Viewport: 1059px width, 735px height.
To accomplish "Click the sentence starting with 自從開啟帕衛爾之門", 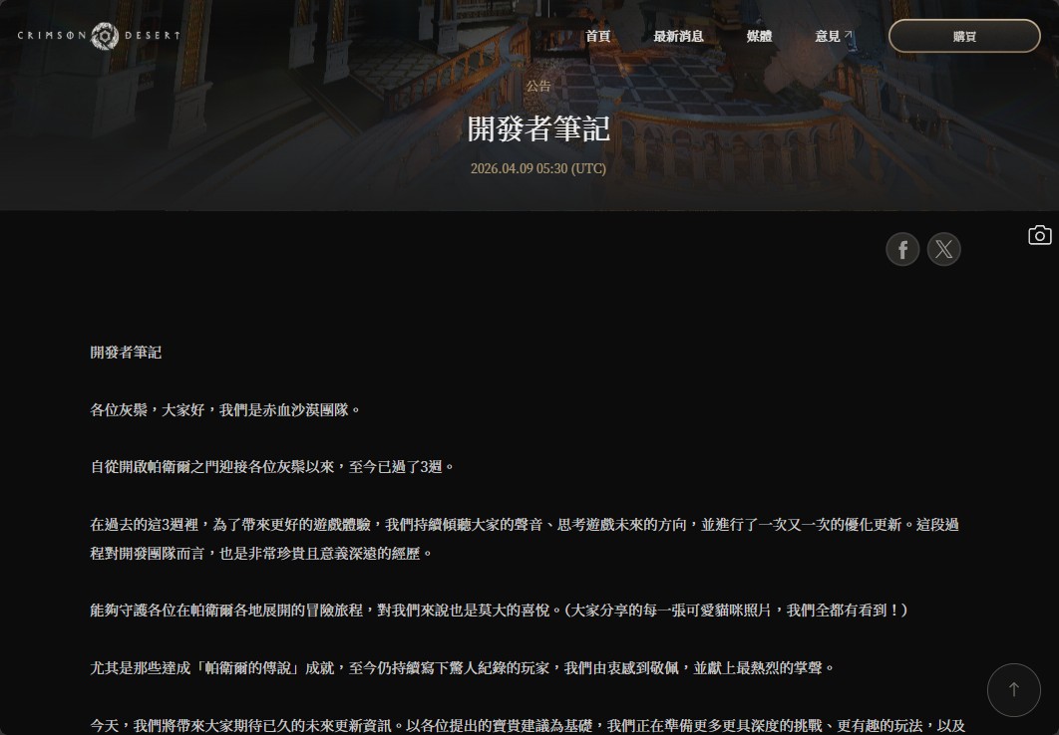I will click(x=271, y=466).
